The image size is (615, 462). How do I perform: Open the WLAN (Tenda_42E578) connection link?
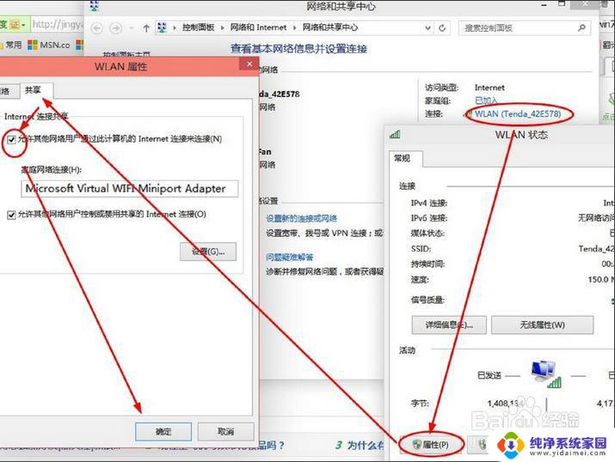coord(518,114)
